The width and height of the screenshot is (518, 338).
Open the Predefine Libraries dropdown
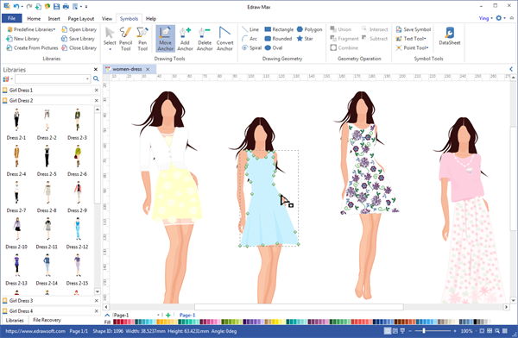click(x=31, y=29)
